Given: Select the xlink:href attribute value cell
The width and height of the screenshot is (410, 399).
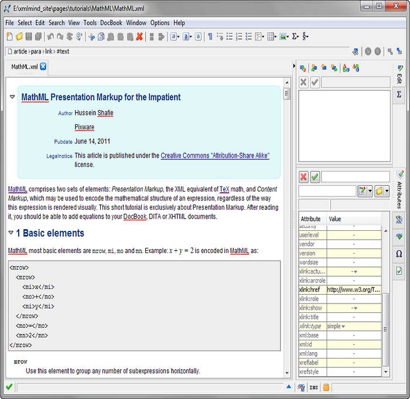Looking at the screenshot, I should pyautogui.click(x=354, y=289).
